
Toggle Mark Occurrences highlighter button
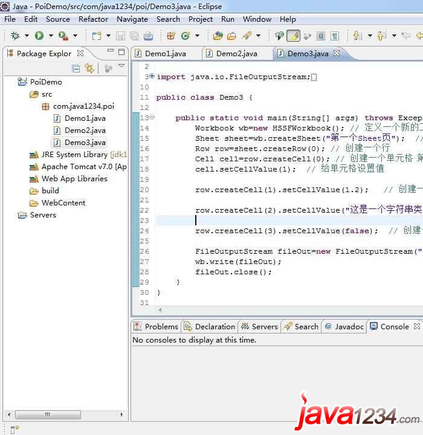[293, 36]
